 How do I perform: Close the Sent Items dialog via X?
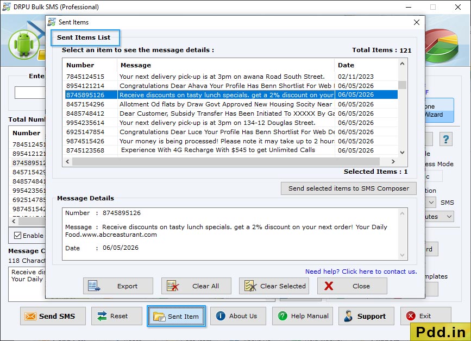tap(416, 22)
